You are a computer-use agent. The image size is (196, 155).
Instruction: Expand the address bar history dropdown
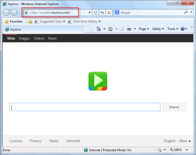click(90, 13)
